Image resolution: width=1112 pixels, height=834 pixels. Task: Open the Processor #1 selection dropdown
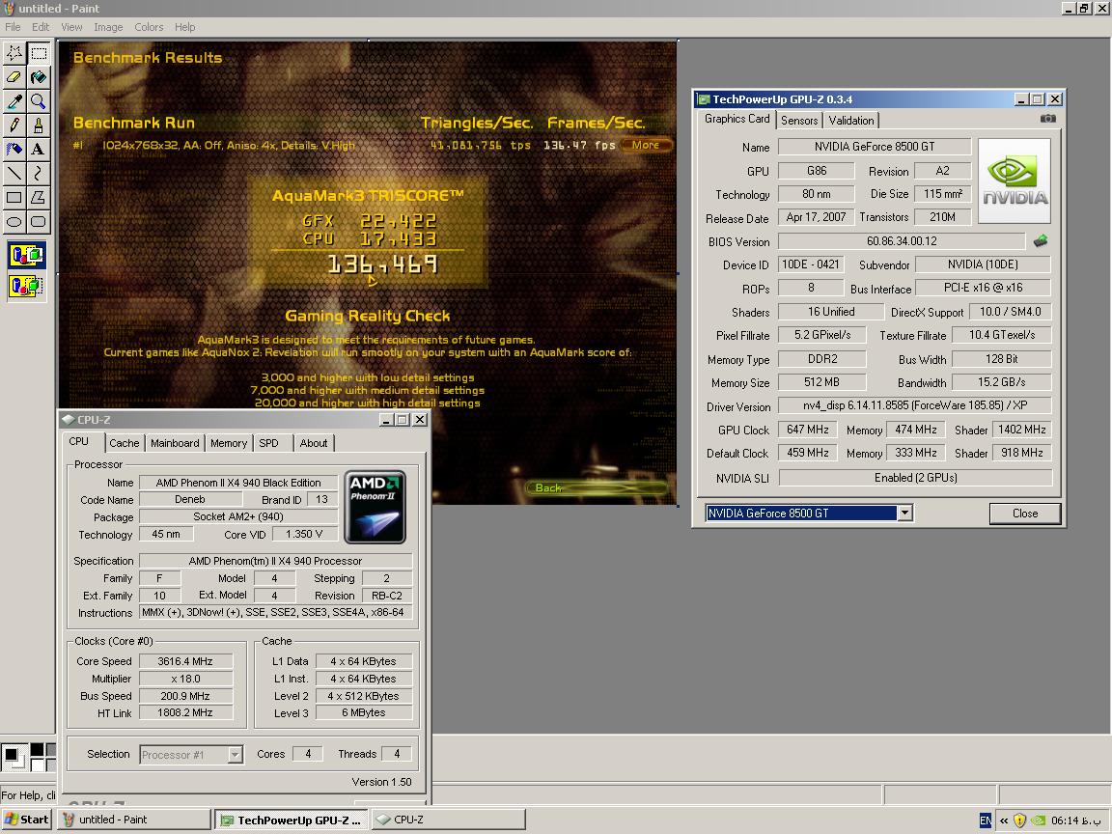tap(236, 755)
